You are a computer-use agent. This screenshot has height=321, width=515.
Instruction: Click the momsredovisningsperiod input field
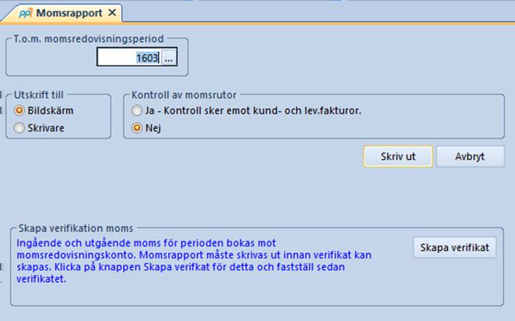click(x=129, y=57)
